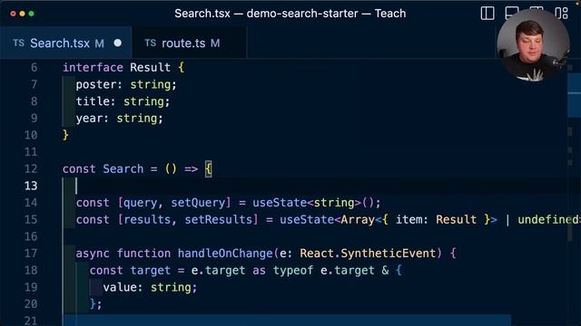Click 'poster: string;' on line 7

pyautogui.click(x=126, y=84)
